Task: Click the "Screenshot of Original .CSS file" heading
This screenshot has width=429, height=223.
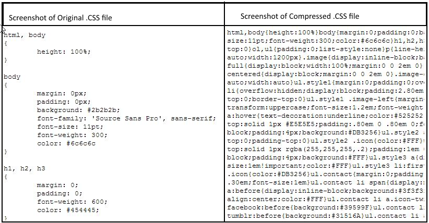Action: click(x=60, y=18)
